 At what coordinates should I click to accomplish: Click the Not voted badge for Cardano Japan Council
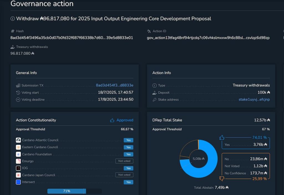point(124,175)
